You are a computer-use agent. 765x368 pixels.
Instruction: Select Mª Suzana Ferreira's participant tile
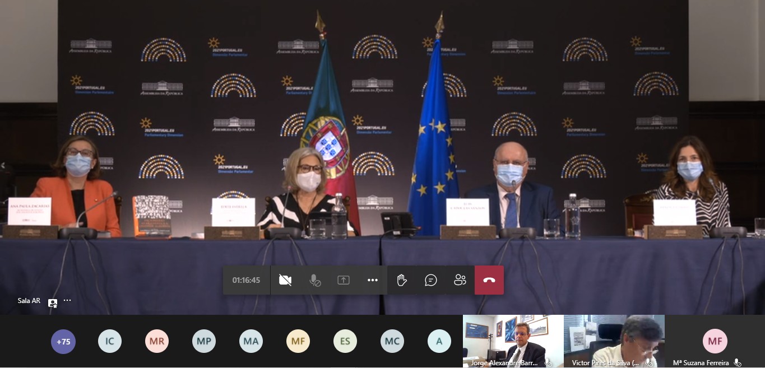715,341
